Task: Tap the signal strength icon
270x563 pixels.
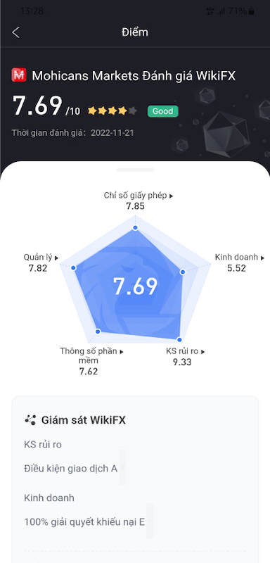Action: pyautogui.click(x=221, y=11)
